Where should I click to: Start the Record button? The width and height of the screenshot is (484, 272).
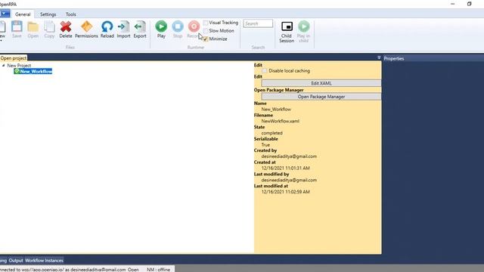click(194, 29)
